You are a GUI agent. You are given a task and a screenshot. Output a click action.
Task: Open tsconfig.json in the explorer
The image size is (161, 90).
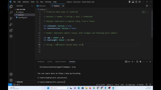[x=23, y=17]
